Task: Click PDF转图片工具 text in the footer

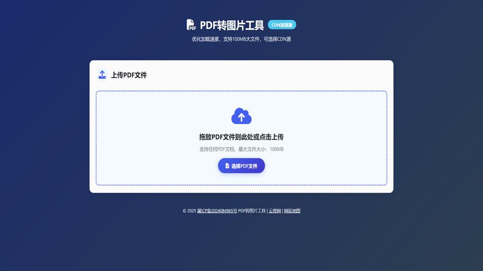Action: [x=252, y=211]
